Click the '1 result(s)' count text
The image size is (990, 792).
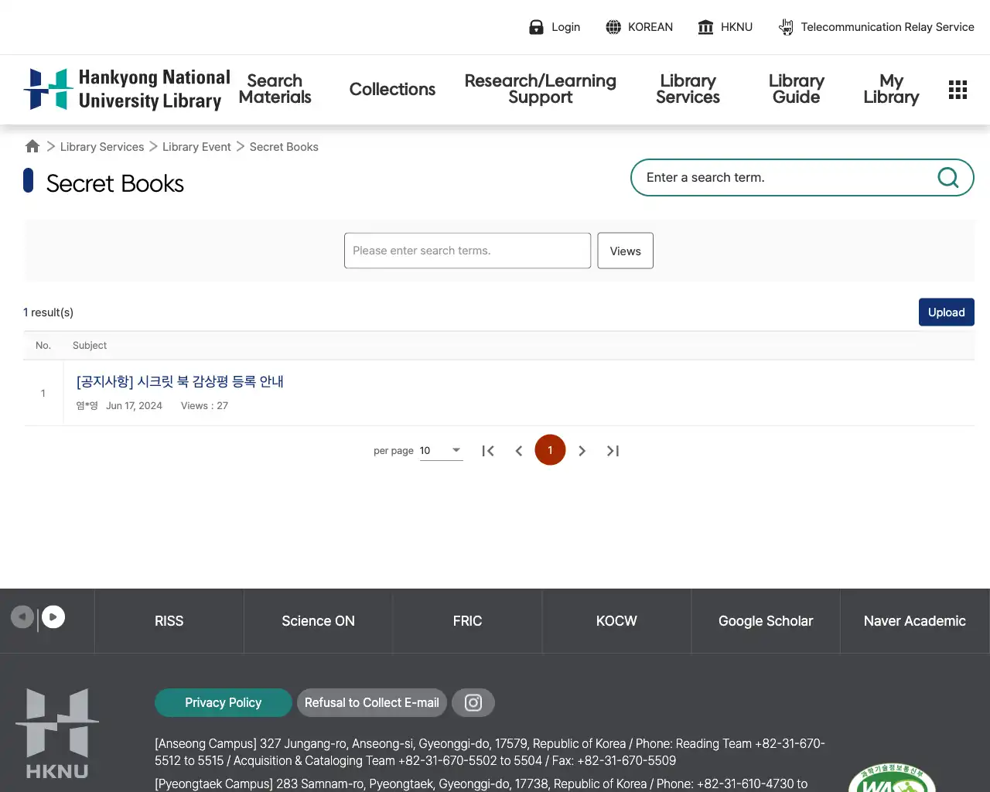(48, 312)
